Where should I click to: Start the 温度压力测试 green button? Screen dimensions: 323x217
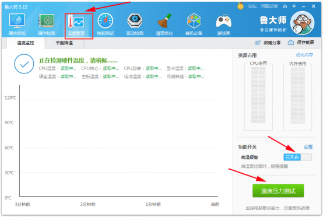[x=278, y=191]
